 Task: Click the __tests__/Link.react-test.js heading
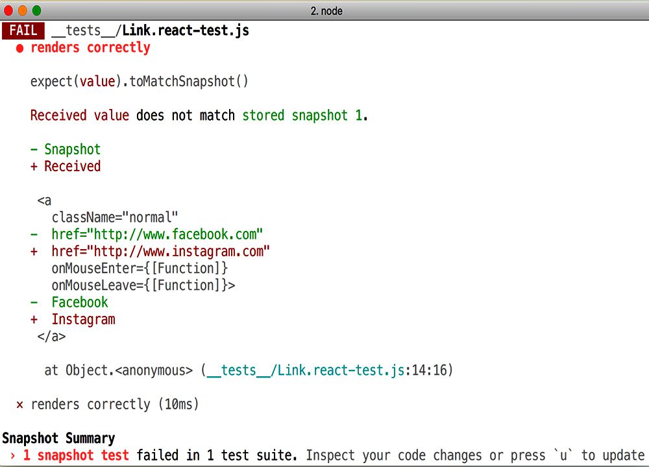coord(151,30)
